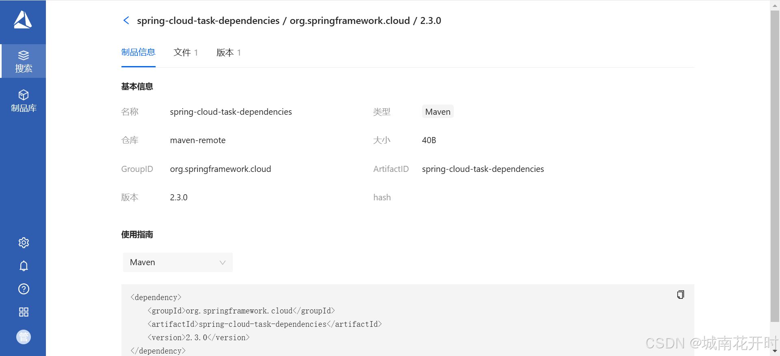Click the artifactId line in code snippet
Viewport: 780px width, 356px height.
(x=264, y=324)
